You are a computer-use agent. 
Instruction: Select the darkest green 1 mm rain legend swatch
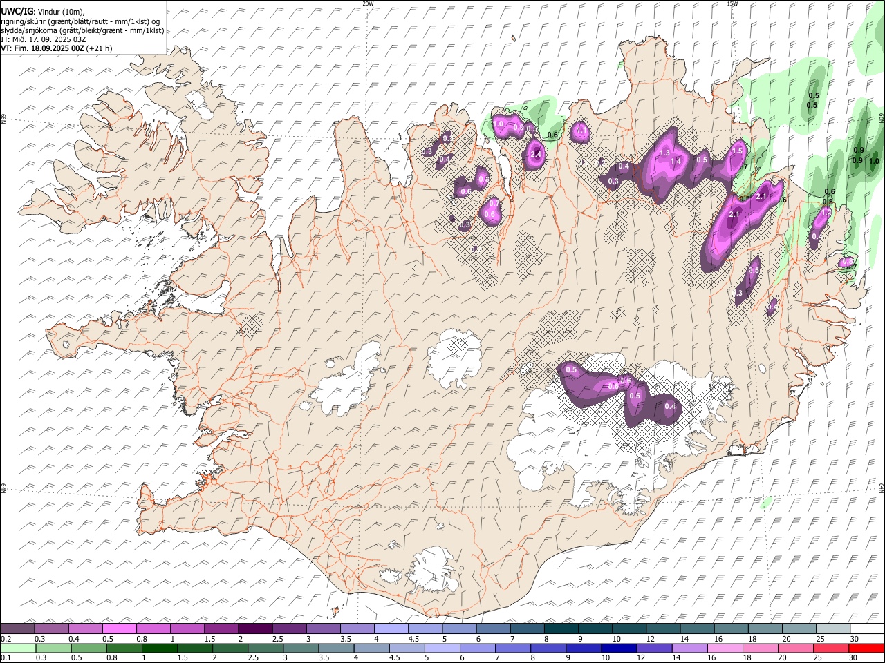[159, 648]
